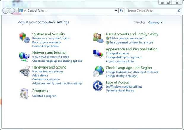The image size is (184, 130).
Task: Open the User Accounts people icon
Action: point(98,38)
